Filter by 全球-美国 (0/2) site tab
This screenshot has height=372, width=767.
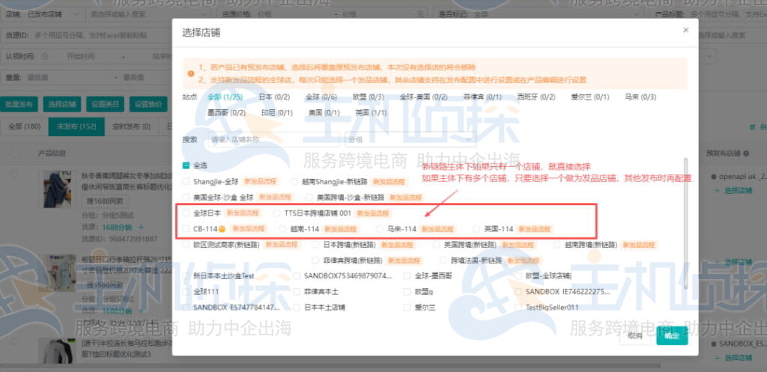point(423,97)
